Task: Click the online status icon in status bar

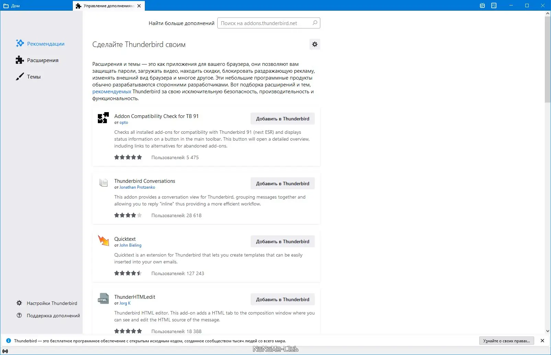Action: (x=5, y=351)
